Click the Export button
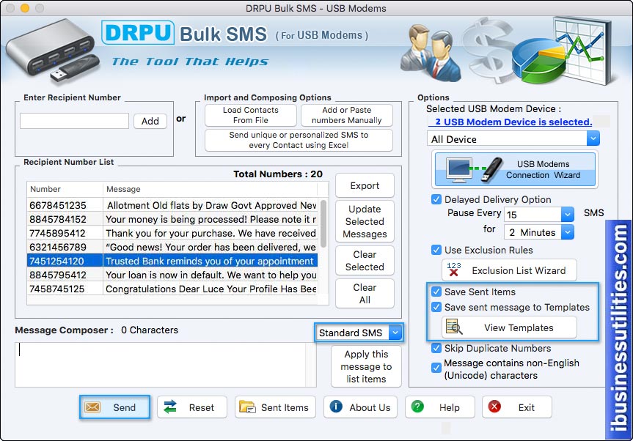633x441 pixels. tap(365, 186)
